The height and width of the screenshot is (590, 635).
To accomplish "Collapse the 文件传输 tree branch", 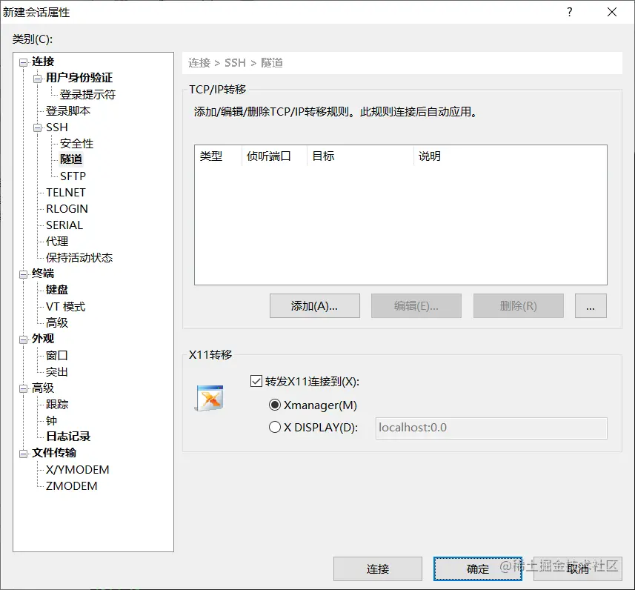I will click(x=22, y=453).
